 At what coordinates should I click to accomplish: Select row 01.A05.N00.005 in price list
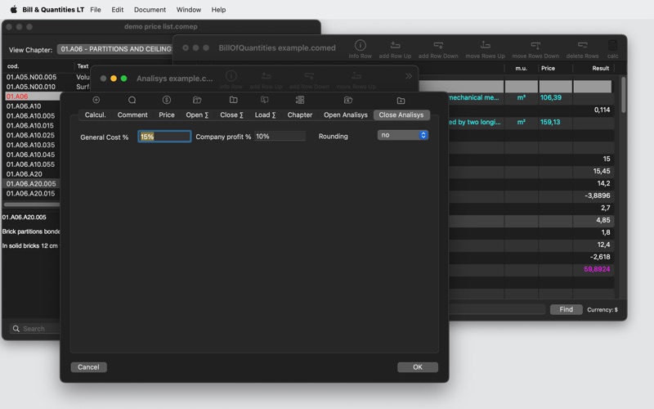[x=31, y=77]
